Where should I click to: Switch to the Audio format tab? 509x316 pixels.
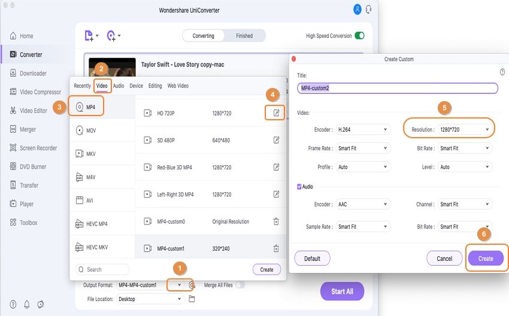(x=119, y=86)
